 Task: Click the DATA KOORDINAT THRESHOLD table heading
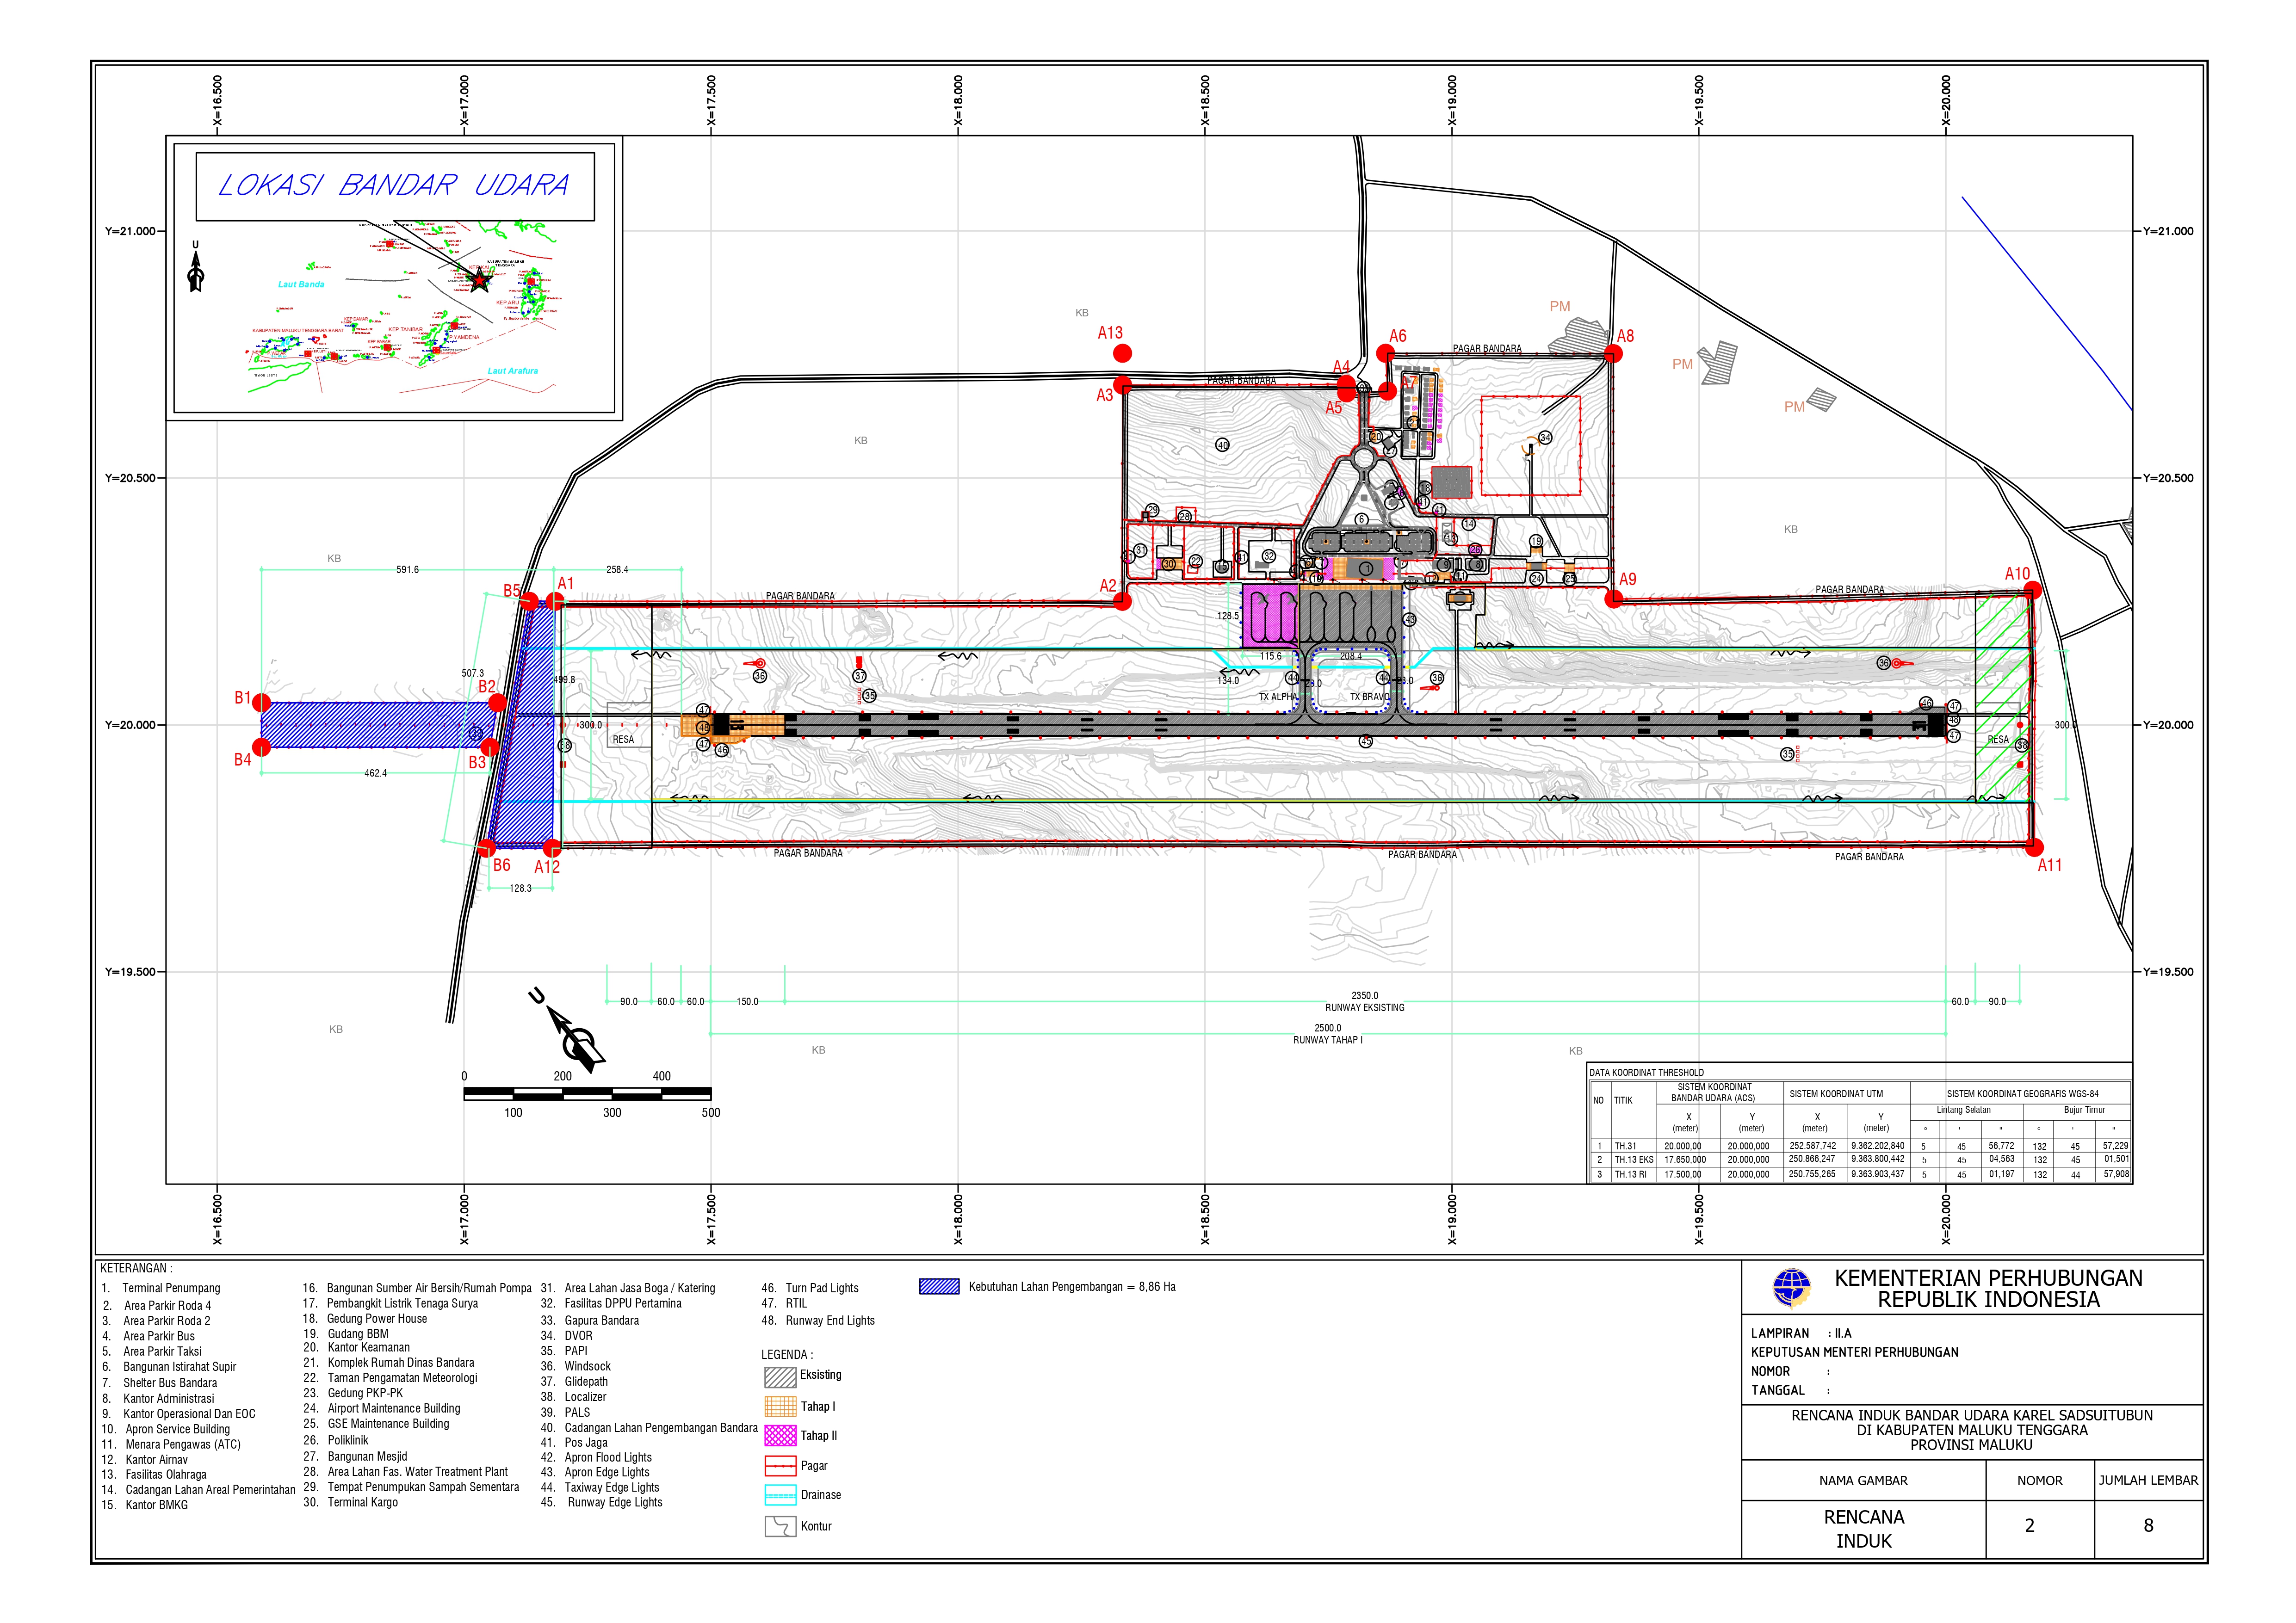tap(1647, 1072)
